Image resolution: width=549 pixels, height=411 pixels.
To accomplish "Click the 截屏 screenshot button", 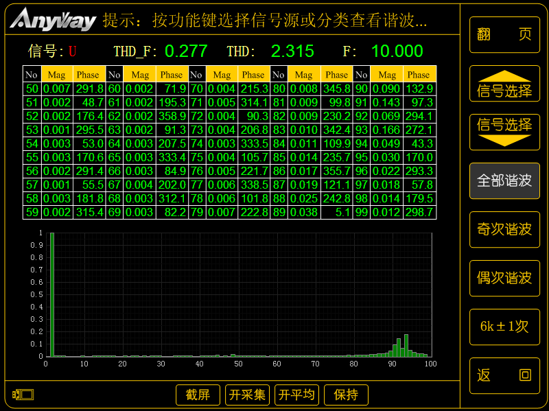I will 198,395.
